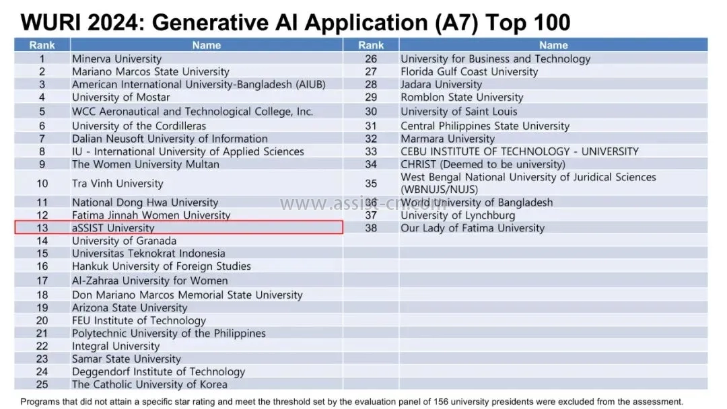Click rank number 13 beside aSSIST University

42,228
